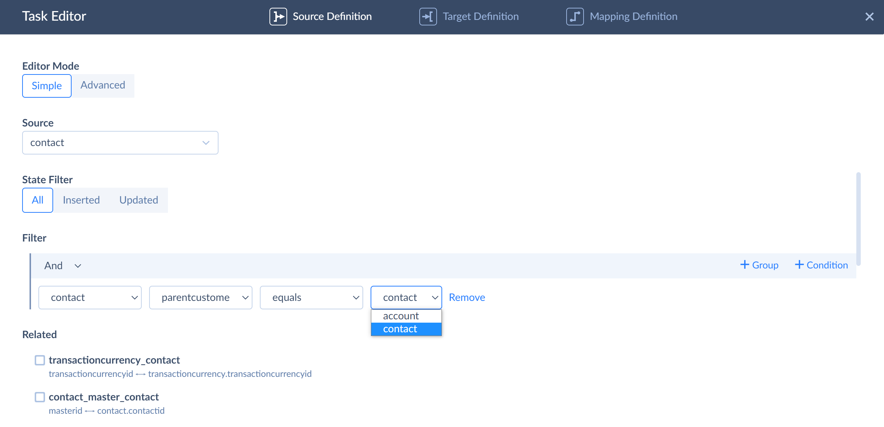The height and width of the screenshot is (427, 884).
Task: Open the equals operator dropdown
Action: 312,298
